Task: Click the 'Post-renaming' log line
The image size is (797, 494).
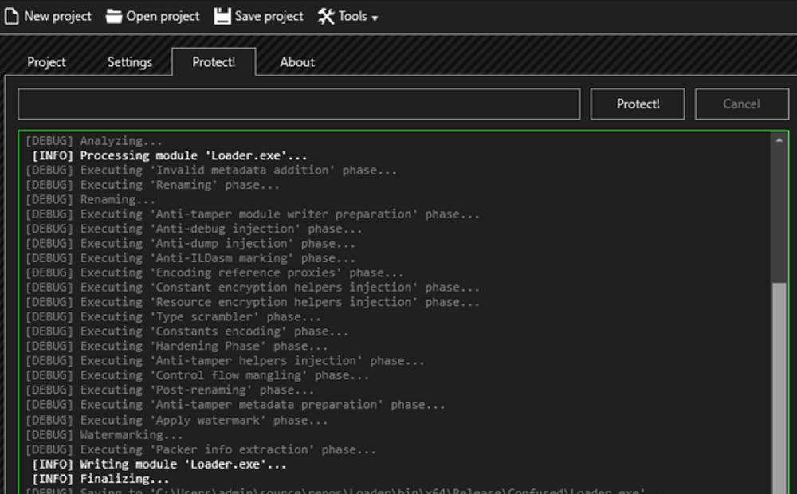Action: pyautogui.click(x=170, y=390)
